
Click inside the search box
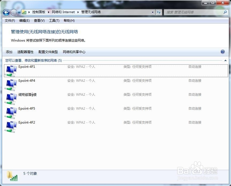click(193, 12)
